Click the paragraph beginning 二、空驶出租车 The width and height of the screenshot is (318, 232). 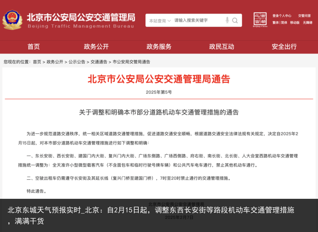128,178
